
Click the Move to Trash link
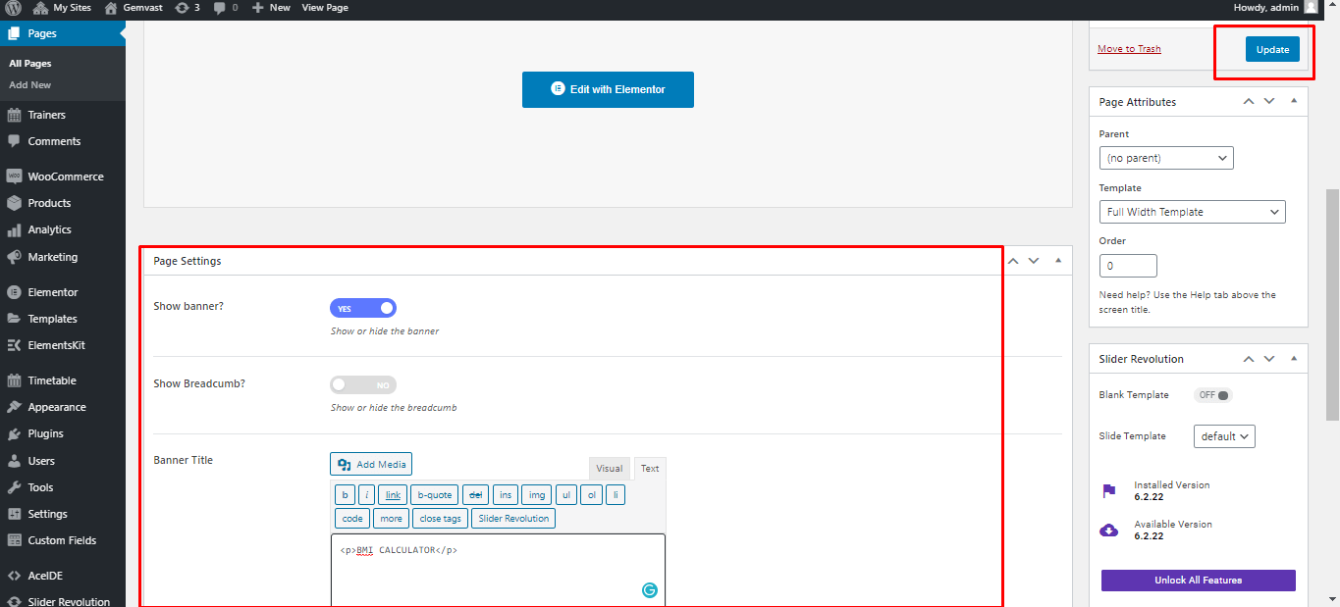tap(1129, 49)
